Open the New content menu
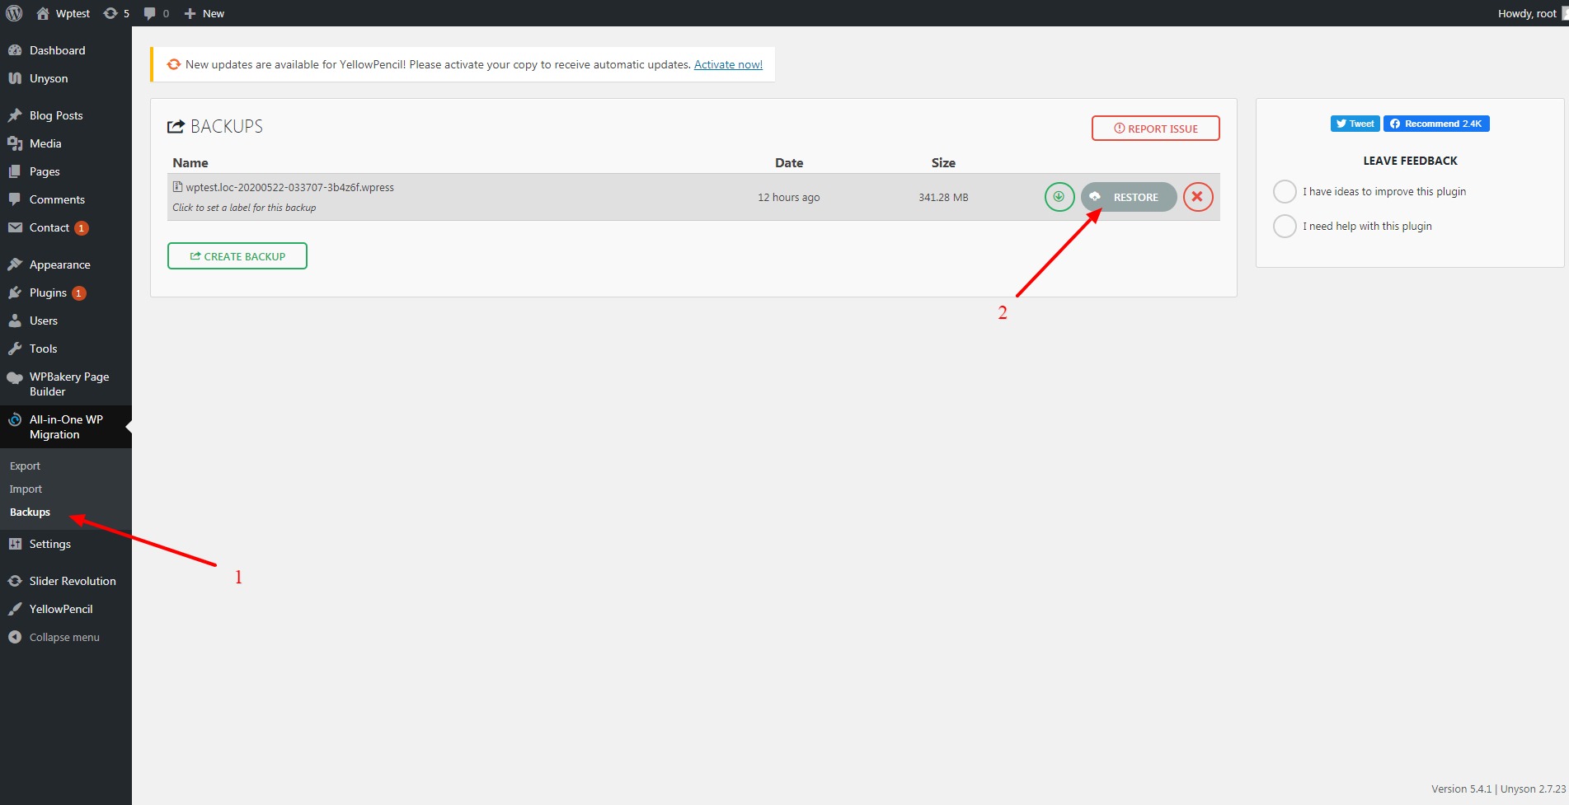 [x=204, y=13]
